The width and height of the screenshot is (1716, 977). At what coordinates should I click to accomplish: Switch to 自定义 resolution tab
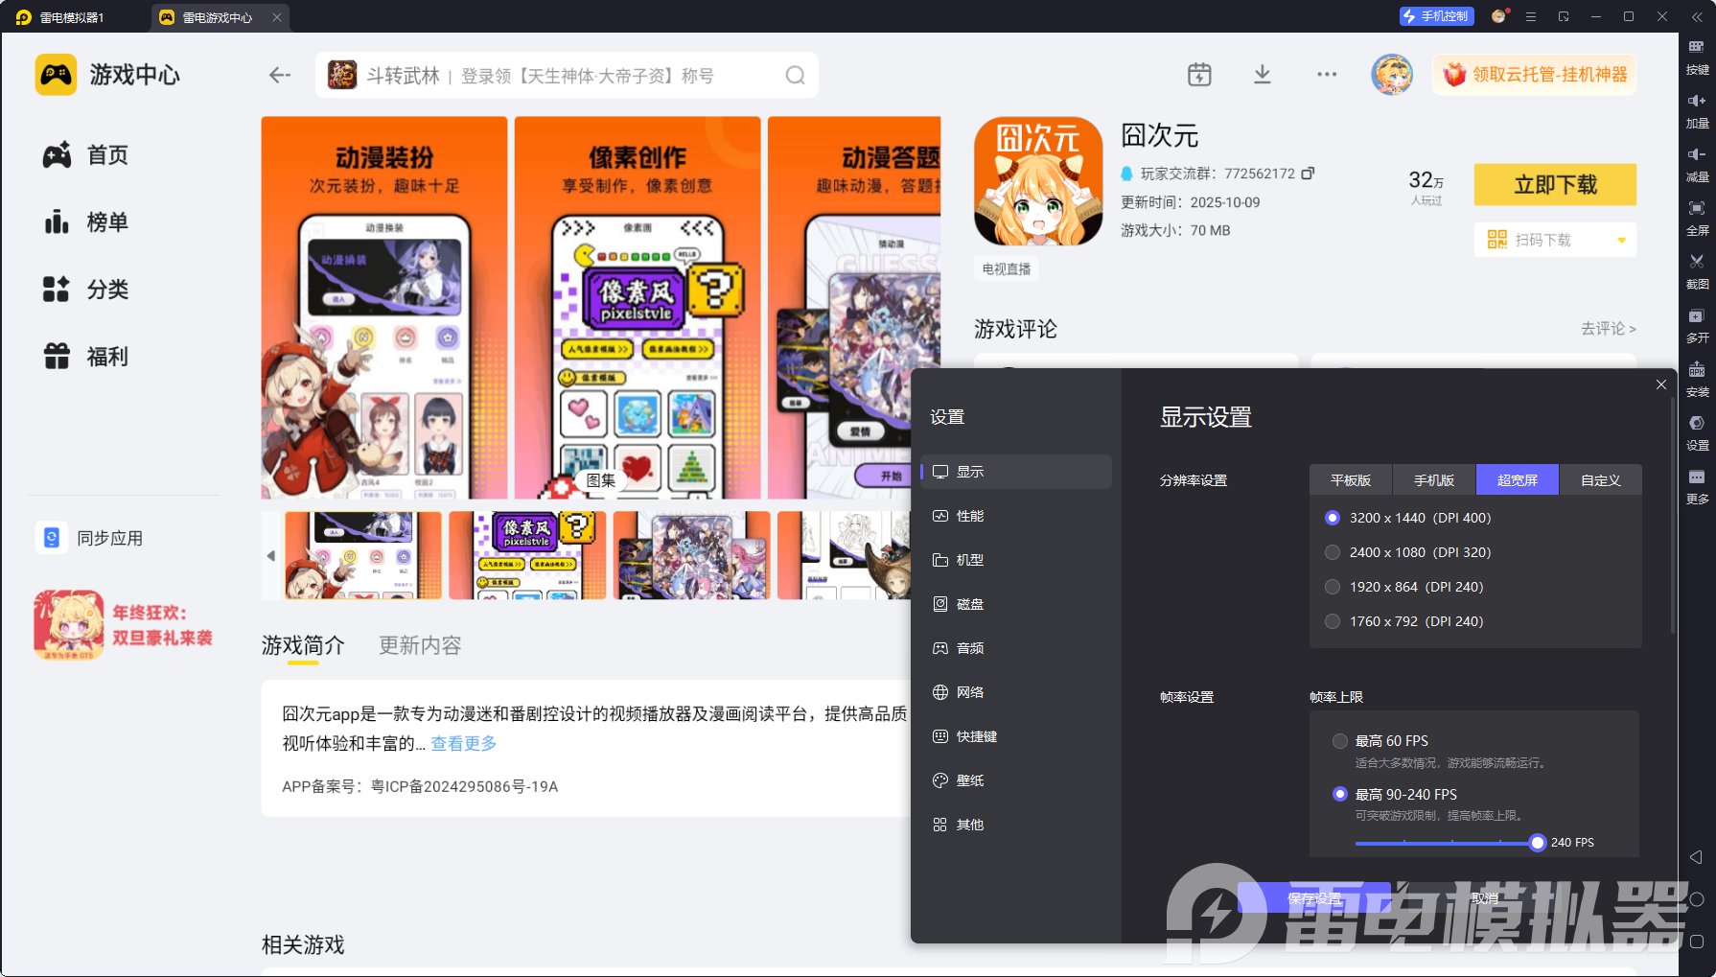pyautogui.click(x=1601, y=480)
